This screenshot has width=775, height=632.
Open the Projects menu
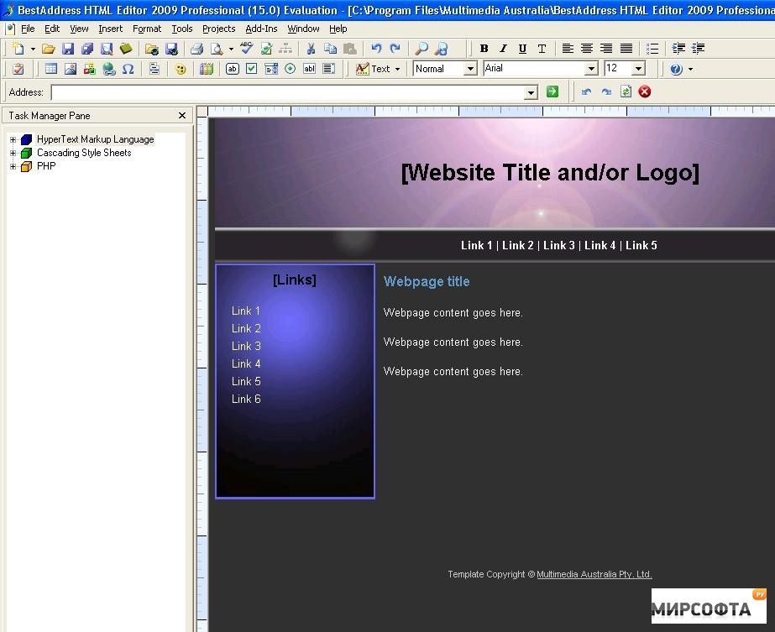click(x=219, y=29)
